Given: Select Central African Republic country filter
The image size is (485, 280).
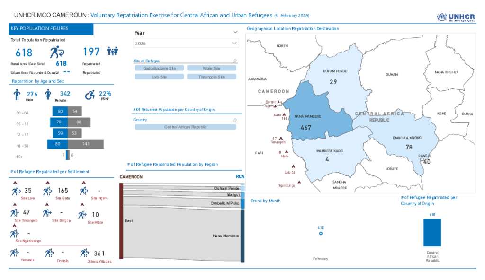Looking at the screenshot, I should pyautogui.click(x=185, y=127).
